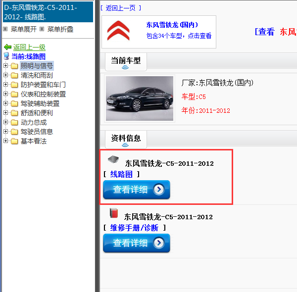Click folder icon of 基本看法

tap(14, 141)
